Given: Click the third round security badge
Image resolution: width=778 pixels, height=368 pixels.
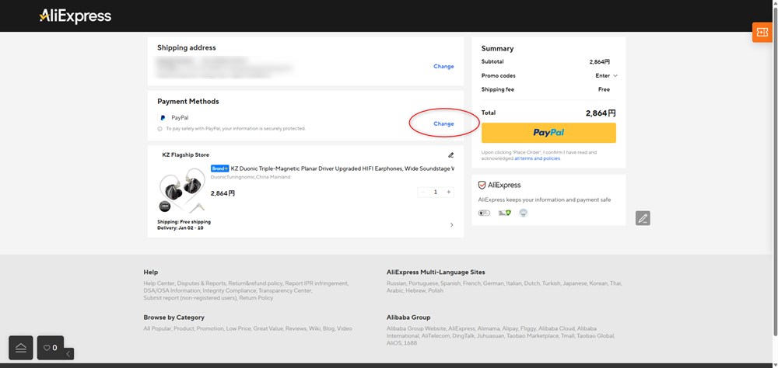Looking at the screenshot, I should [x=523, y=213].
